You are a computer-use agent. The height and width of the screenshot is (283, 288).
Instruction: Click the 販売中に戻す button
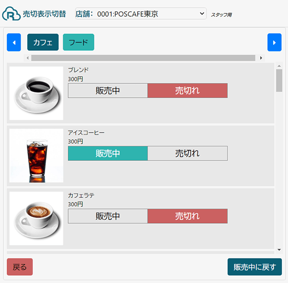point(254,267)
